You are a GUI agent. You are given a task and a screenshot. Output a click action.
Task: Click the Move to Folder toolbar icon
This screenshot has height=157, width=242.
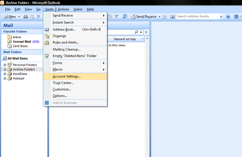pyautogui.click(x=32, y=16)
